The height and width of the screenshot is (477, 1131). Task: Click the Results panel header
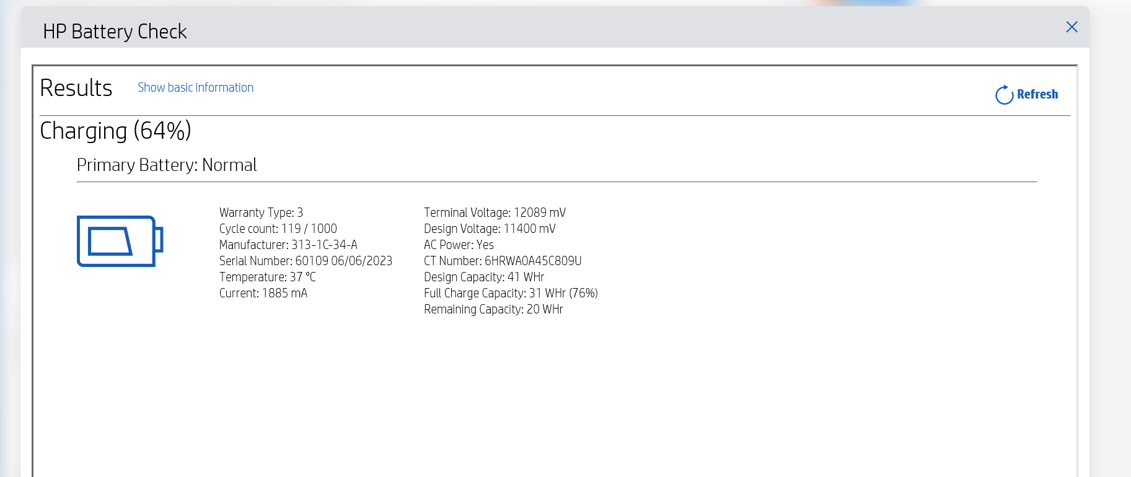click(76, 88)
